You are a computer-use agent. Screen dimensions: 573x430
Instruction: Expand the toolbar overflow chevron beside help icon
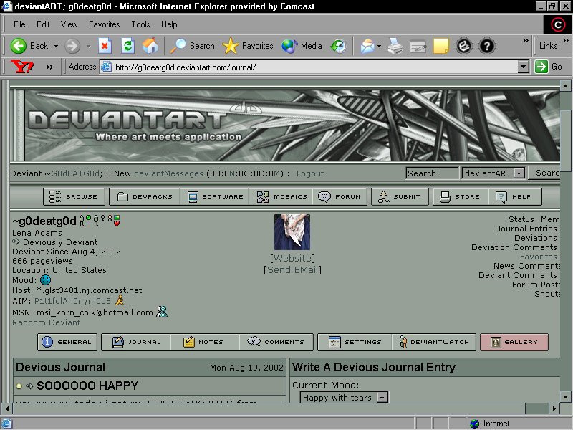(526, 40)
